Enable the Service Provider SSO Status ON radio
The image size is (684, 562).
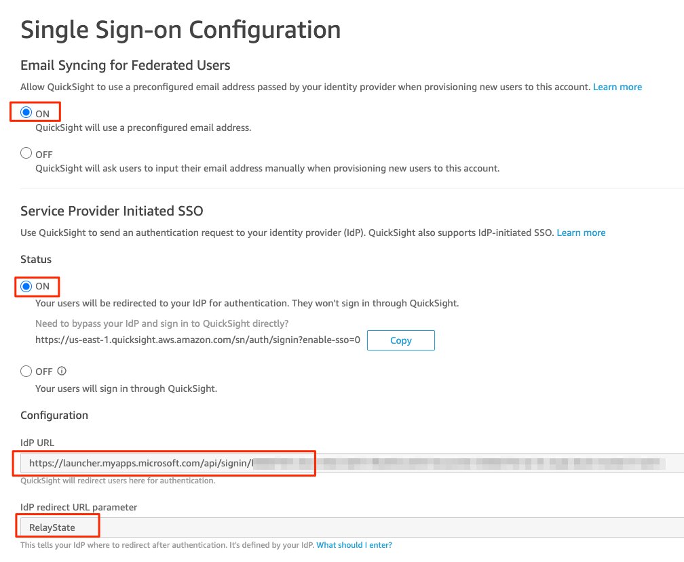click(26, 286)
